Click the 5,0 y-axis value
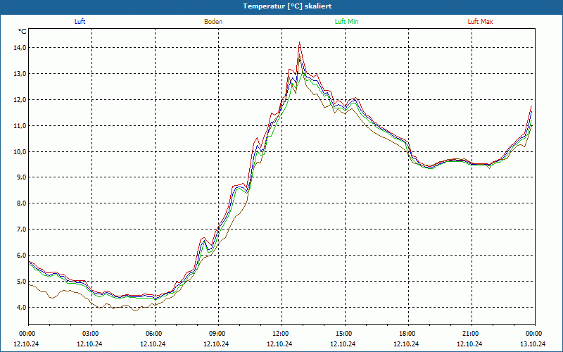The width and height of the screenshot is (563, 352). coord(21,281)
